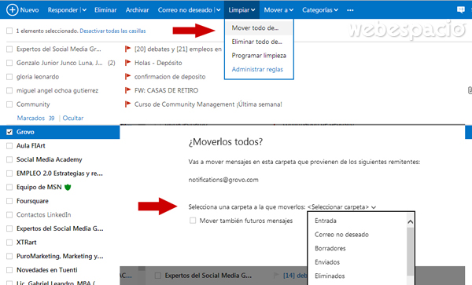Click Ocultar to hide flagged messages
Viewport: 472px width, 285px height.
[73, 118]
